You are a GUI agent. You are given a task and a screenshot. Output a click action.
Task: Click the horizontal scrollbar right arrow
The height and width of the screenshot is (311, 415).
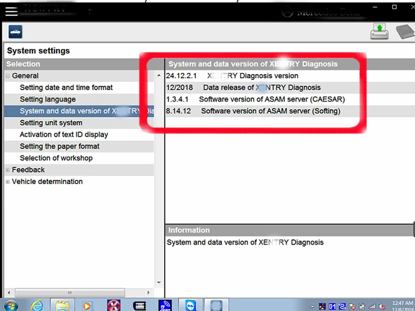[148, 293]
